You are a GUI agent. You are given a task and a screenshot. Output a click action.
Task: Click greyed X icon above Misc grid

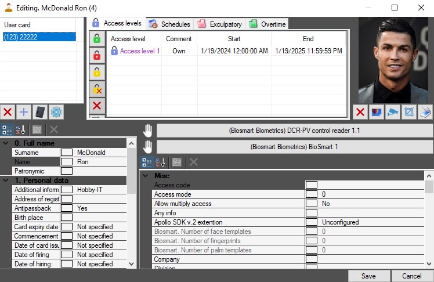[194, 162]
